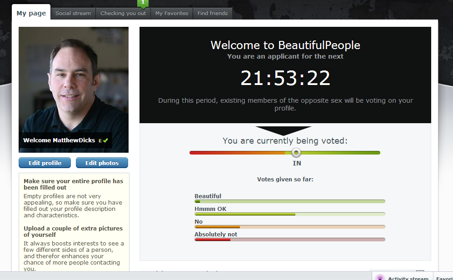Viewport: 453px width, 280px height.
Task: Click the Edit photos button
Action: 102,163
